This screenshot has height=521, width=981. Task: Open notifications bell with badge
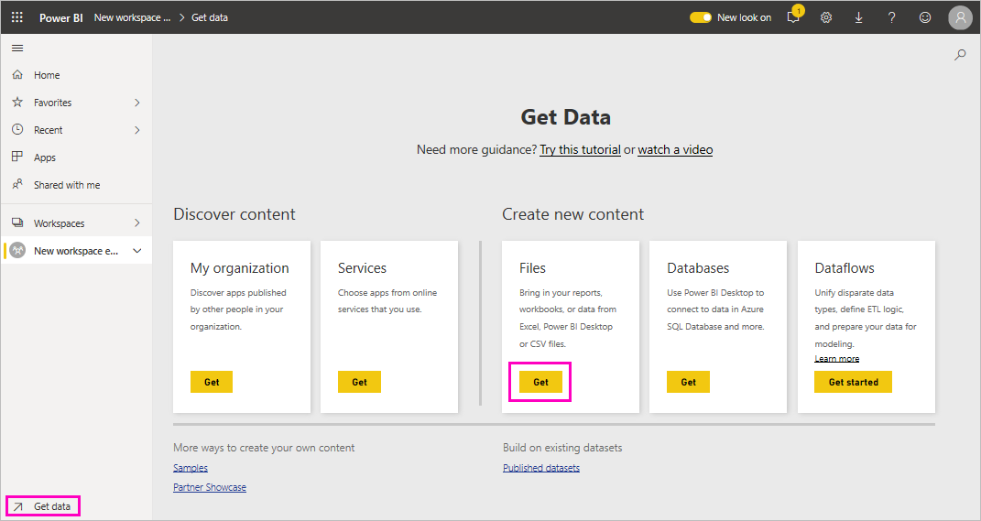coord(794,16)
